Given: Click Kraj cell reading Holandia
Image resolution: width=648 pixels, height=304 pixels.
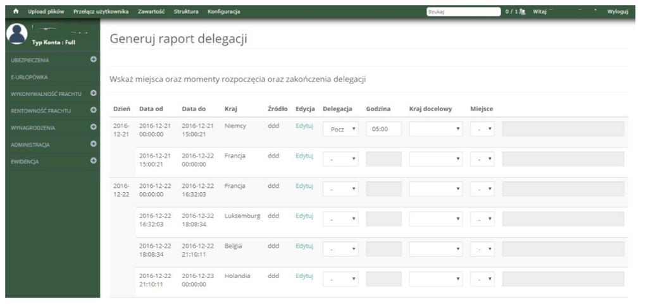Looking at the screenshot, I should point(237,276).
